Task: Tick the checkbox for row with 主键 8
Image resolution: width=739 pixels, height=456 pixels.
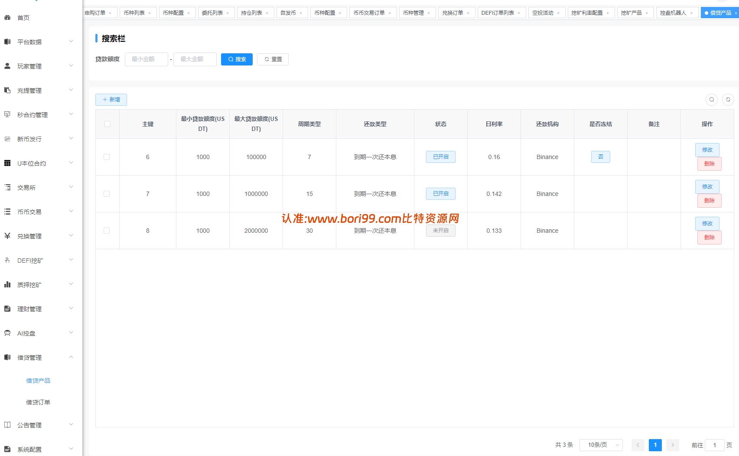Action: (107, 231)
